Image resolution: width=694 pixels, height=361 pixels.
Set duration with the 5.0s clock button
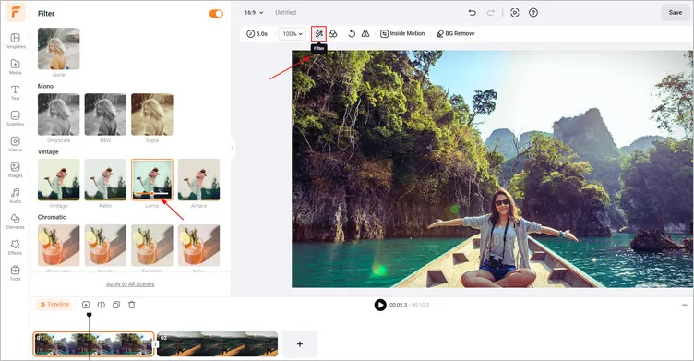click(x=257, y=33)
